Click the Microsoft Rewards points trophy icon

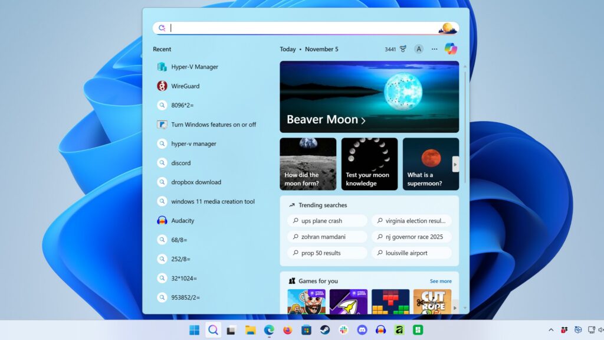tap(403, 49)
